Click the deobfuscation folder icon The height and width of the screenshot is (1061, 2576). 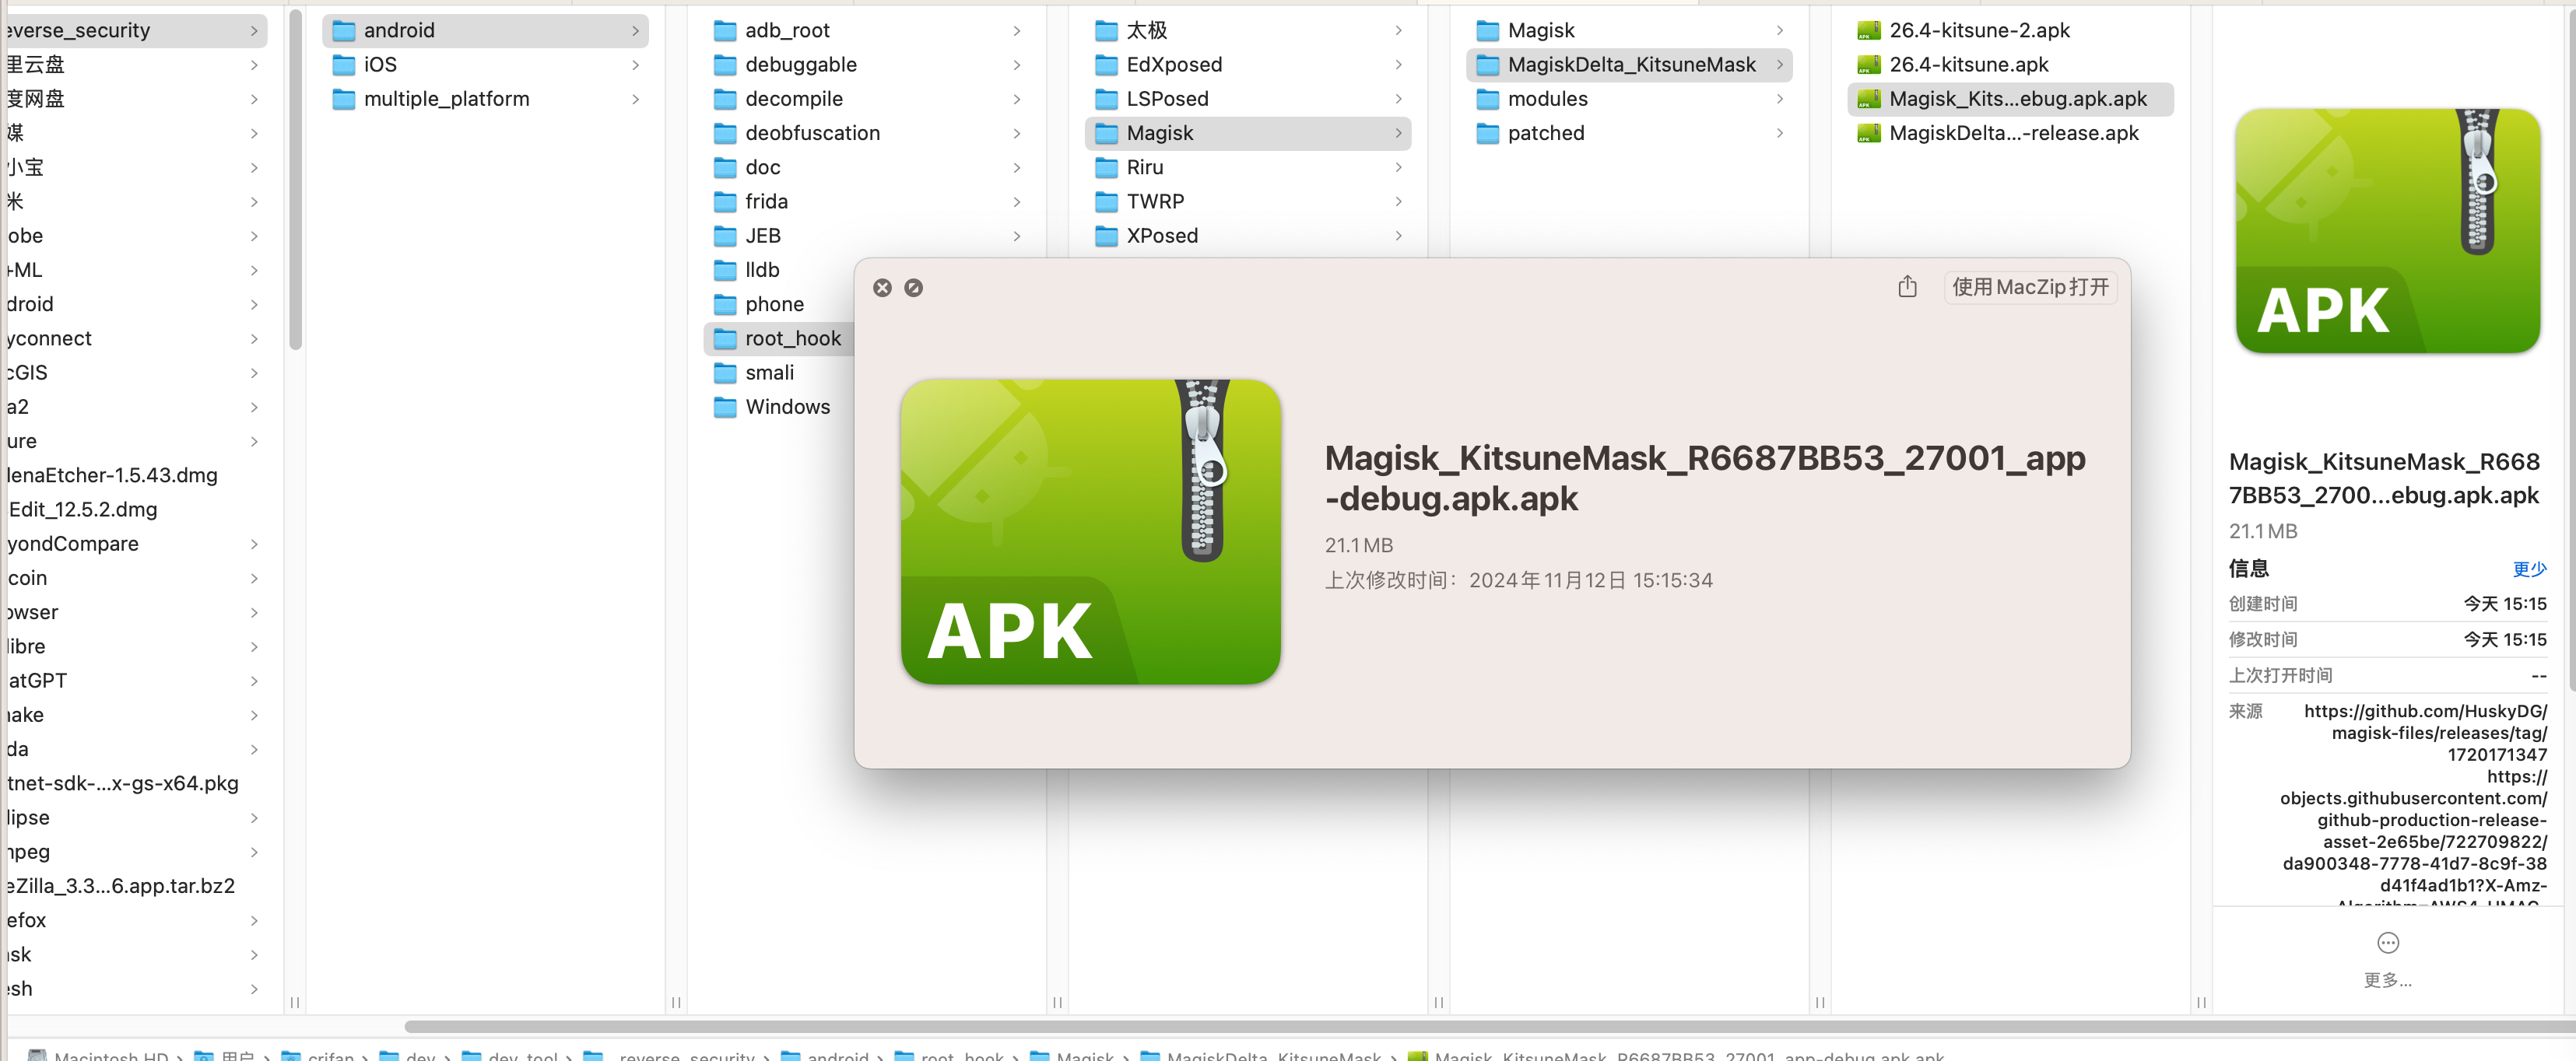pos(725,133)
